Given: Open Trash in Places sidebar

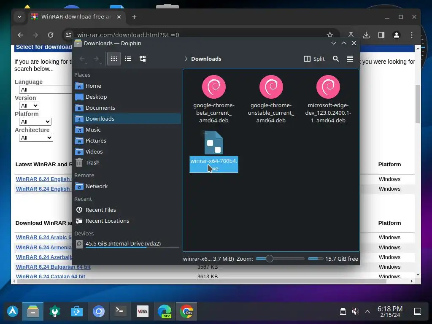Looking at the screenshot, I should pyautogui.click(x=127, y=162).
